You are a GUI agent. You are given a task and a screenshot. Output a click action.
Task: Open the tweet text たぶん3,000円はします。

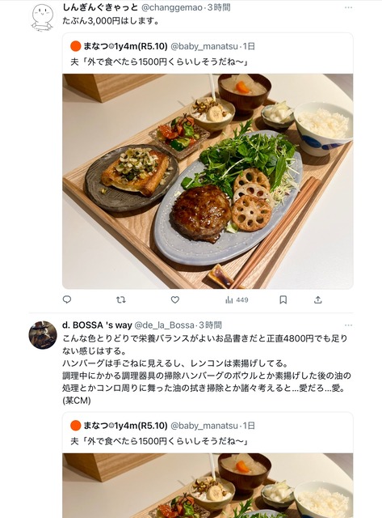[111, 21]
